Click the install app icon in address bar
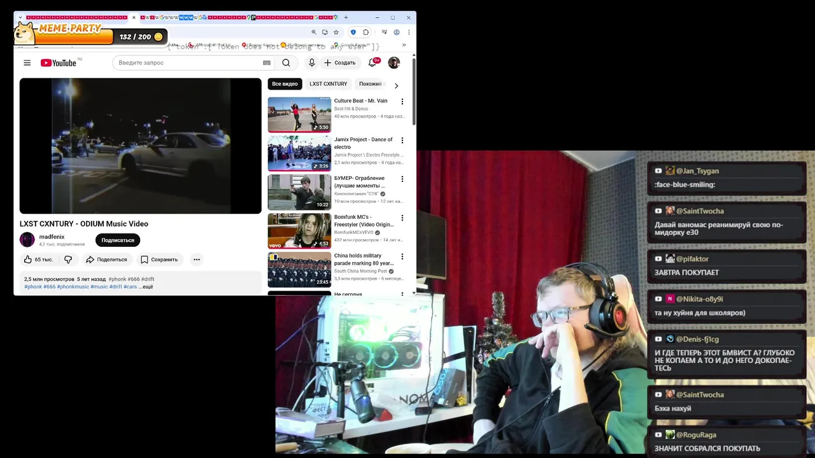This screenshot has height=458, width=815. pyautogui.click(x=325, y=32)
